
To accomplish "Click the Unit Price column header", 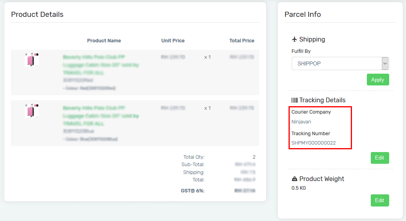I will coord(173,41).
